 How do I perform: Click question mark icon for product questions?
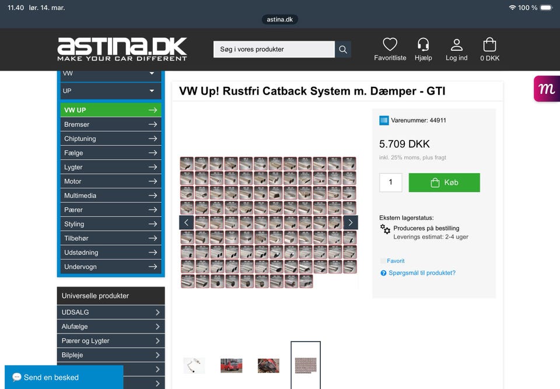click(383, 274)
